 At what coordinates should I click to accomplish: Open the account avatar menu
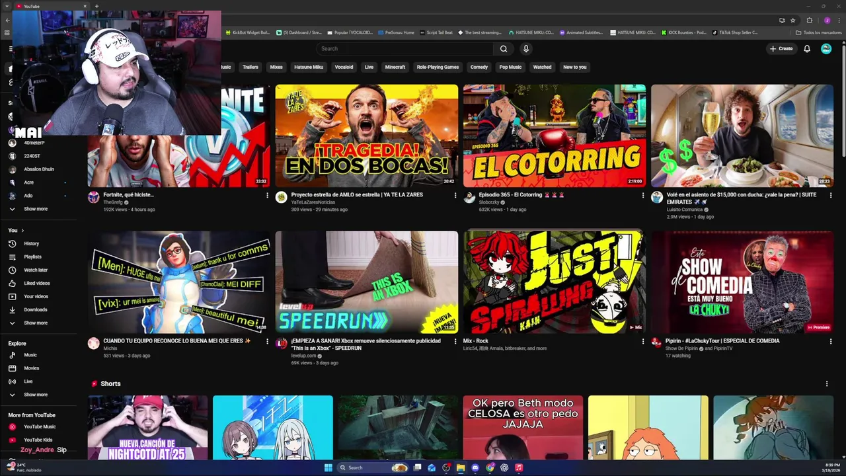826,48
